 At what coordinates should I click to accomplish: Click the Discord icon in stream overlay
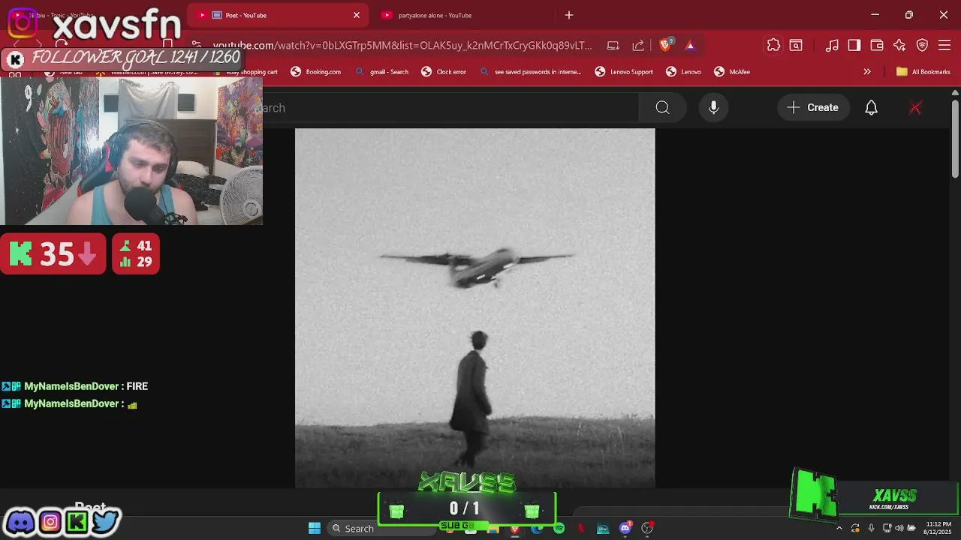20,521
